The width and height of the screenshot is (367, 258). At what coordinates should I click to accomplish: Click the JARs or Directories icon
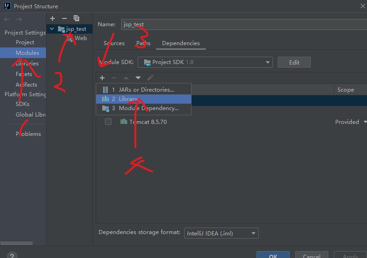coord(105,90)
